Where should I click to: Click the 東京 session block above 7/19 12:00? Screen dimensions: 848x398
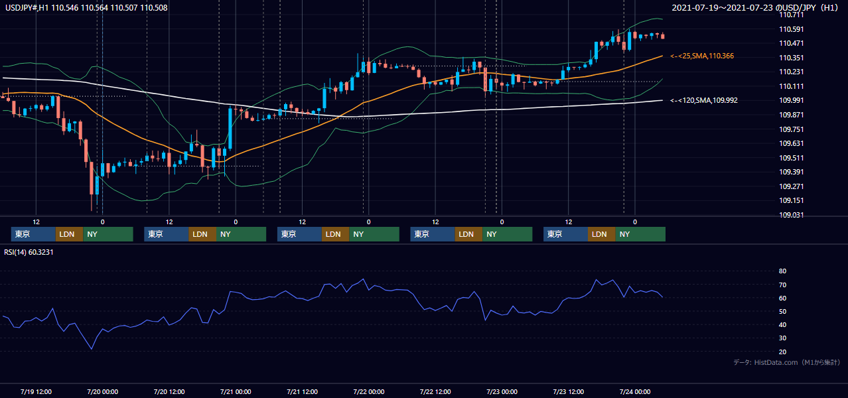(x=33, y=234)
